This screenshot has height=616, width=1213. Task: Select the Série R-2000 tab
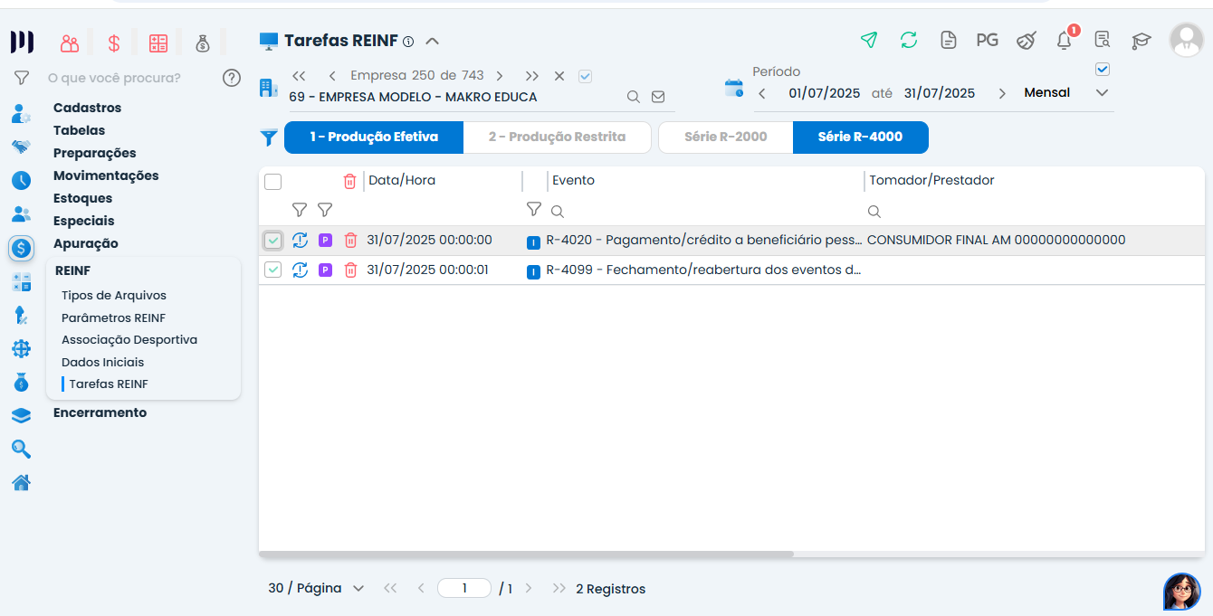pos(725,137)
